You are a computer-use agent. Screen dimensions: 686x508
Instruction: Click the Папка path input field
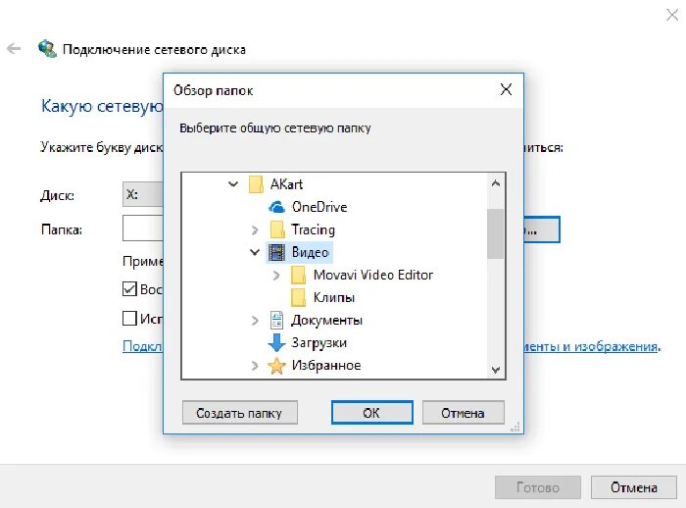(x=143, y=228)
